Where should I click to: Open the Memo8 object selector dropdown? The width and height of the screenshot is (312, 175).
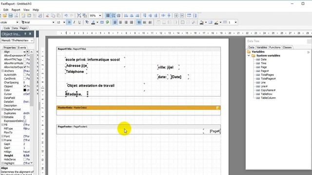pyautogui.click(x=32, y=40)
